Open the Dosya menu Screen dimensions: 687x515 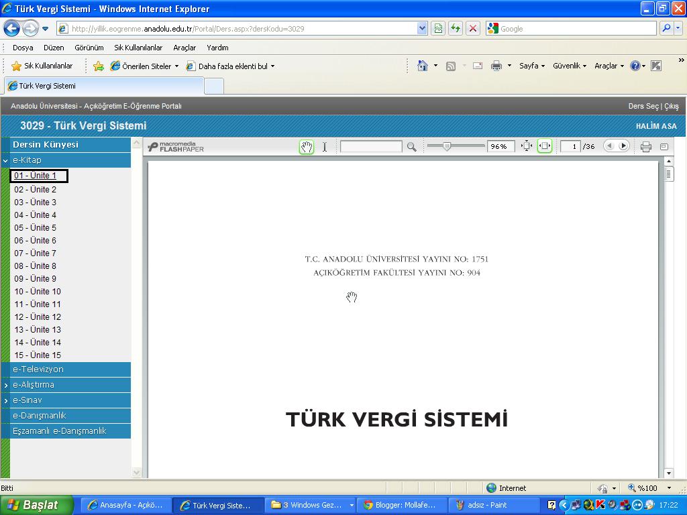click(x=23, y=48)
